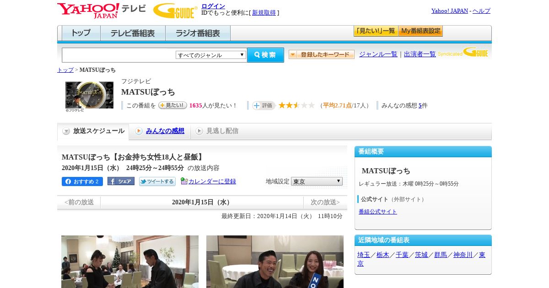This screenshot has height=288, width=549.
Task: Select the 見逃し配信 tab
Action: coord(217,131)
